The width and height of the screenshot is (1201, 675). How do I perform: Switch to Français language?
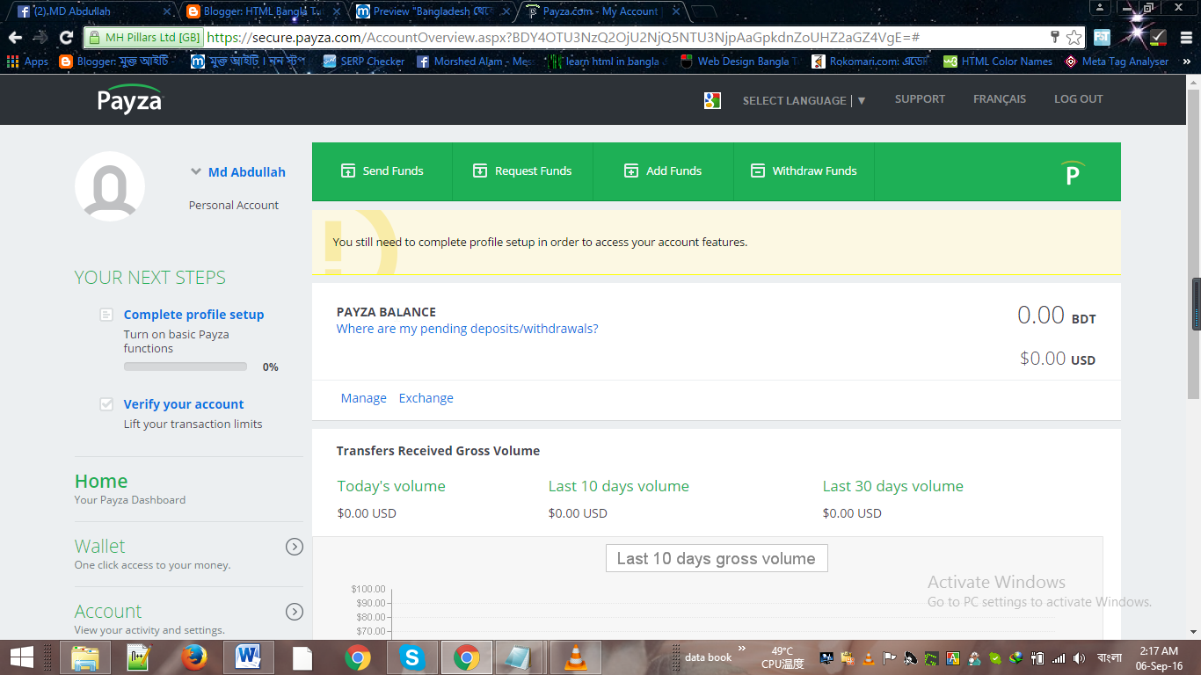[1000, 99]
